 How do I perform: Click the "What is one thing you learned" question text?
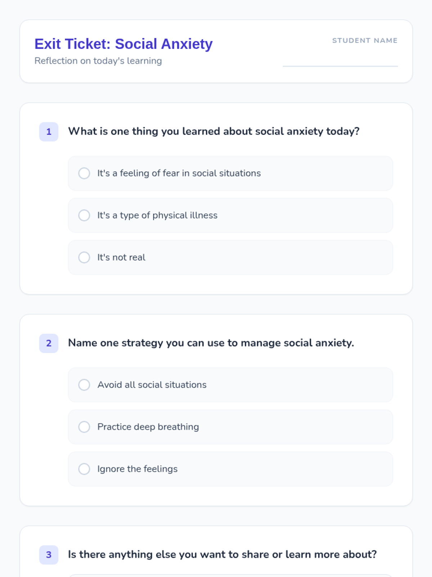click(x=214, y=131)
